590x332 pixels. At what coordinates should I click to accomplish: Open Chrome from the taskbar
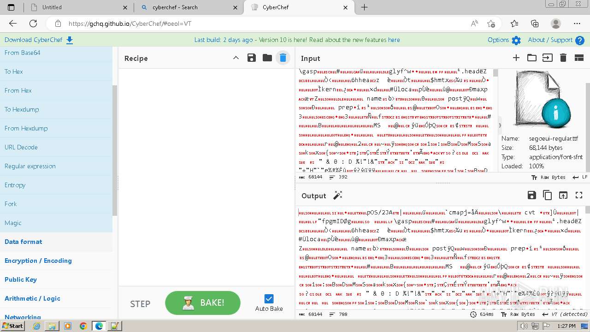(x=83, y=326)
